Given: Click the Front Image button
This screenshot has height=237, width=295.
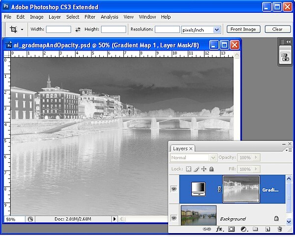Looking at the screenshot, I should point(243,30).
